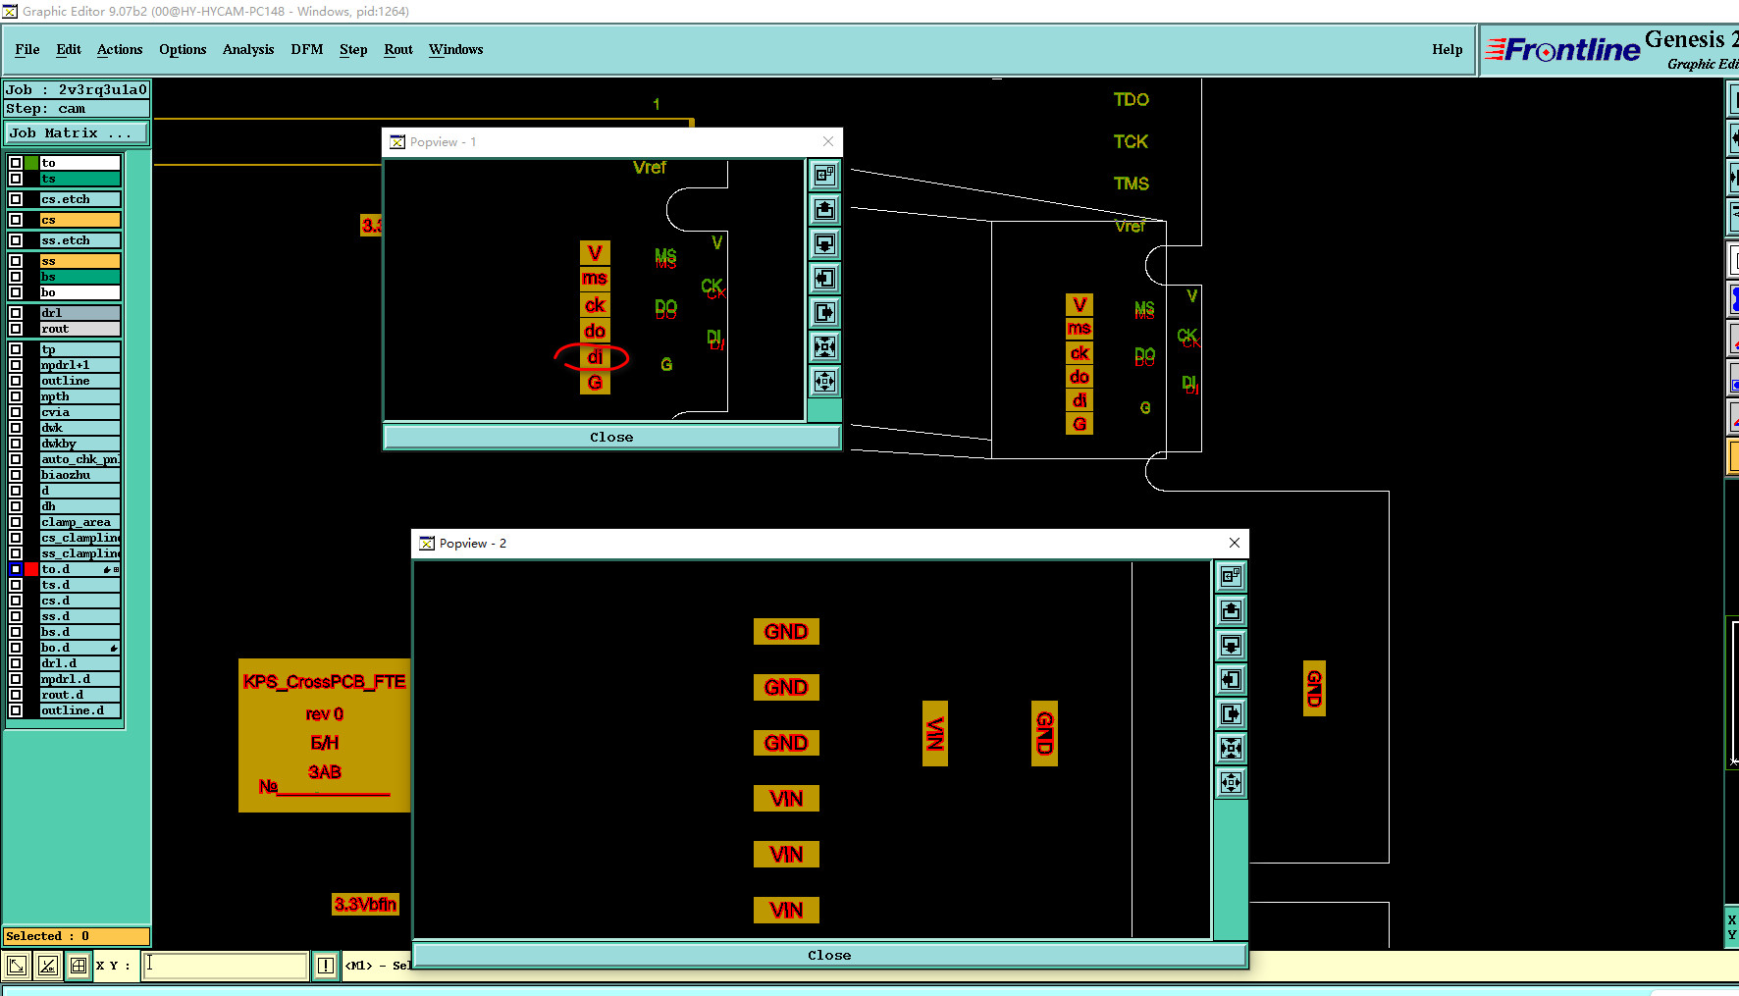Image resolution: width=1739 pixels, height=996 pixels.
Task: Click the Frontline logo in header
Action: [x=1562, y=49]
